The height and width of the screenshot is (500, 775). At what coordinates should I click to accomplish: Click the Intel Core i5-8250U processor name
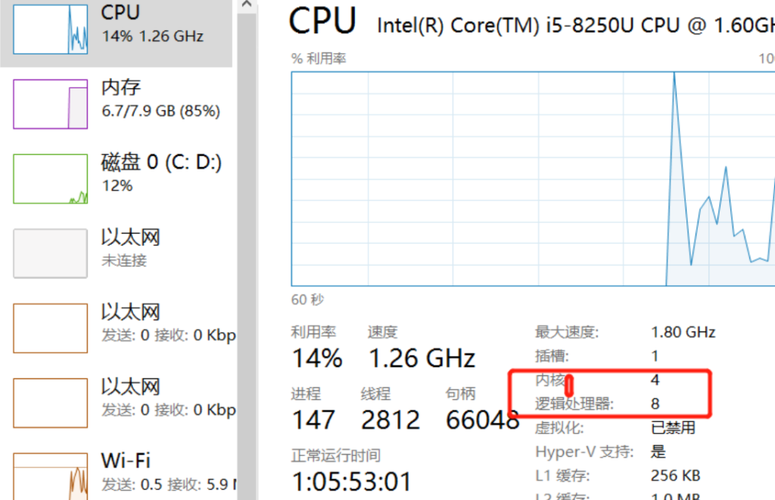[x=575, y=25]
